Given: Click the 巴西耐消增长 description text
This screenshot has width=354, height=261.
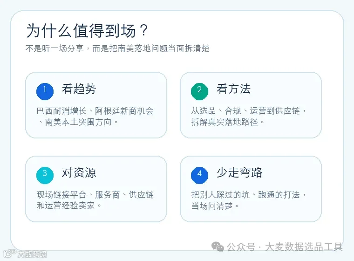Looking at the screenshot, I should pyautogui.click(x=95, y=117).
